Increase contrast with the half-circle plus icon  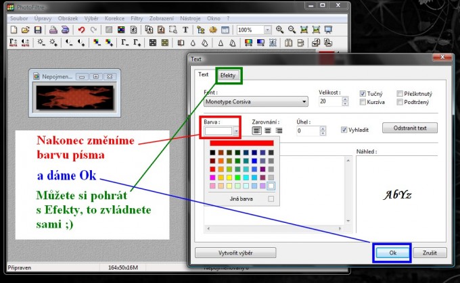coord(81,43)
